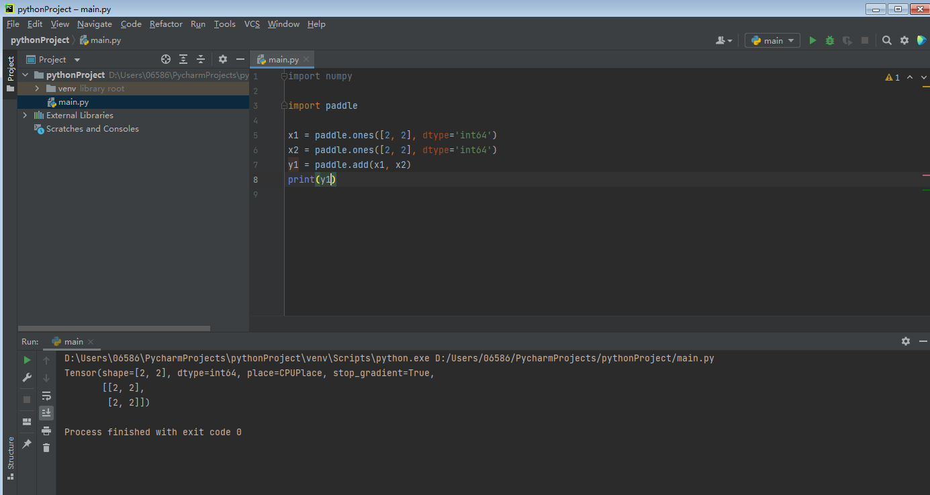This screenshot has width=930, height=495.
Task: Open the Refactor menu
Action: [x=166, y=24]
